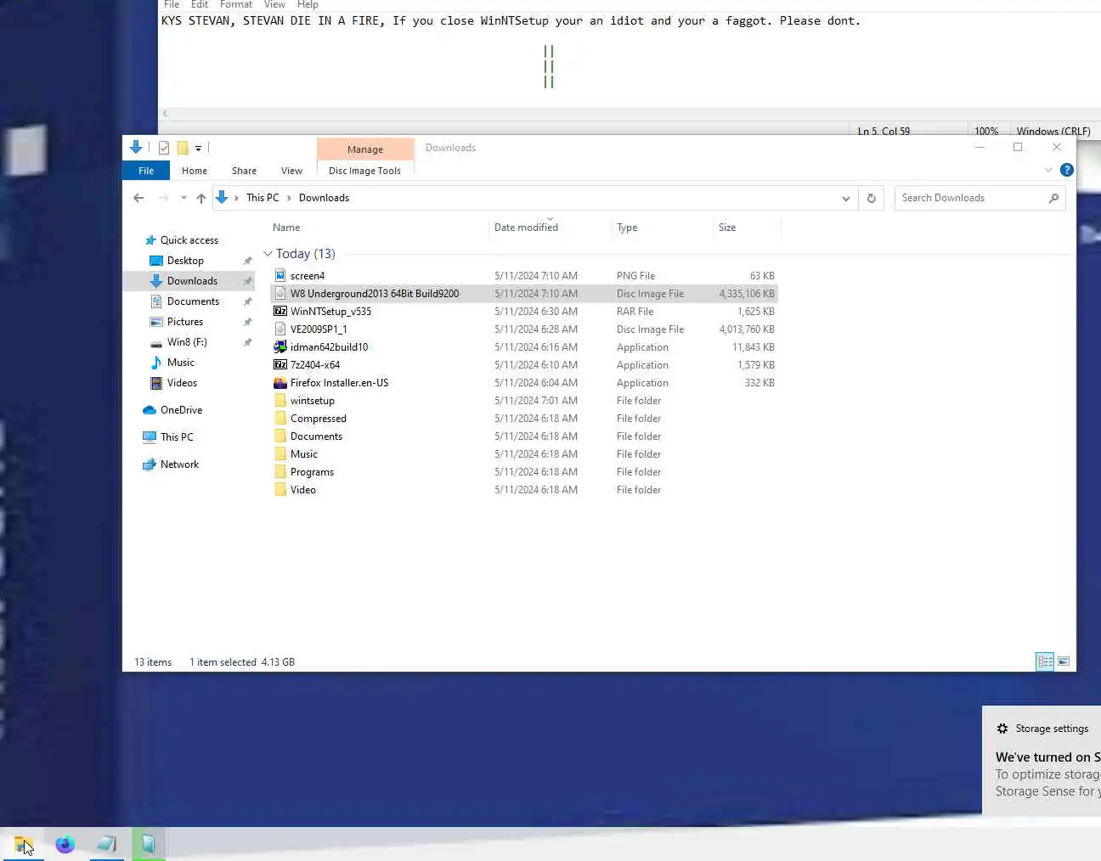Click the Compressed folder icon
This screenshot has width=1101, height=861.
[280, 418]
